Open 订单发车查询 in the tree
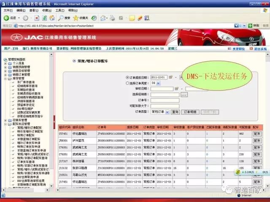Viewport: 270px width, 202px height. (x=26, y=162)
